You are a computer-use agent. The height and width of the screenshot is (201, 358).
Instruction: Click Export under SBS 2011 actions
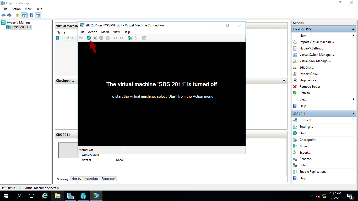pyautogui.click(x=305, y=153)
